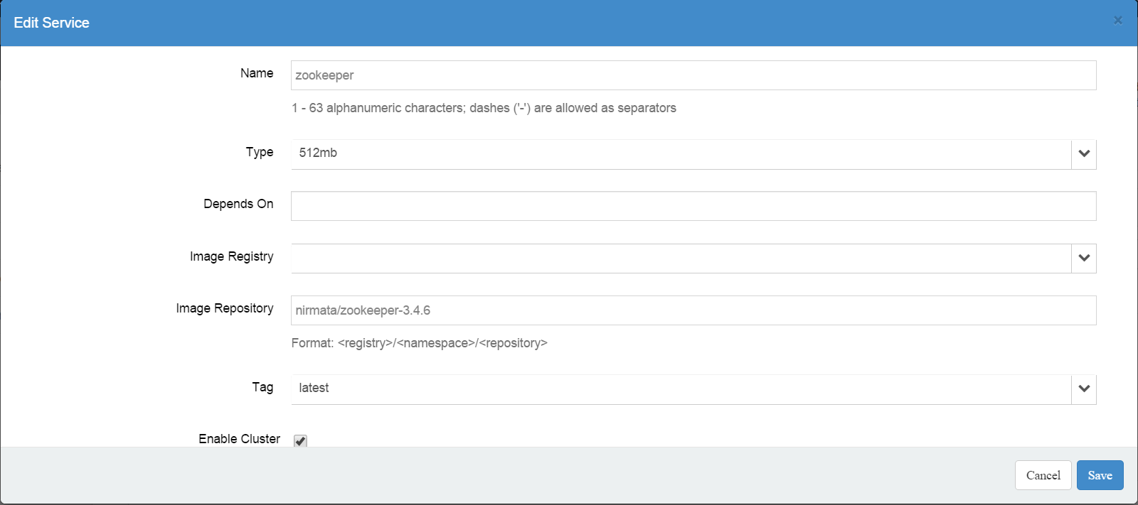Click the Format registry/namespace/repository hint text
Screen dimensions: 1138x505
pyautogui.click(x=419, y=343)
